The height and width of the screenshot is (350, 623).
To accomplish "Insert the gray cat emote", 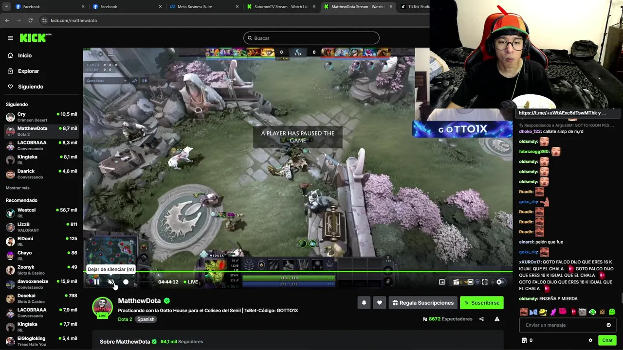I will click(582, 312).
